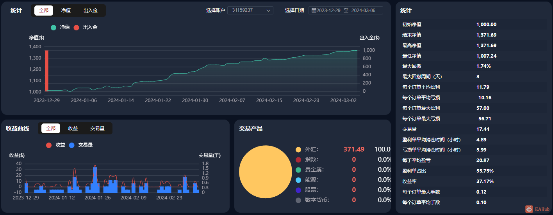Screen dimensions: 553x215
Task: Click the 交易量 value 17.44
Action: tap(483, 129)
